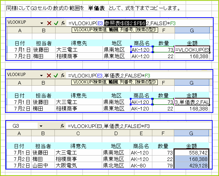This screenshot has width=219, height=176.
Task: Click the formula bar in the G3 screenshot
Action: (x=139, y=126)
